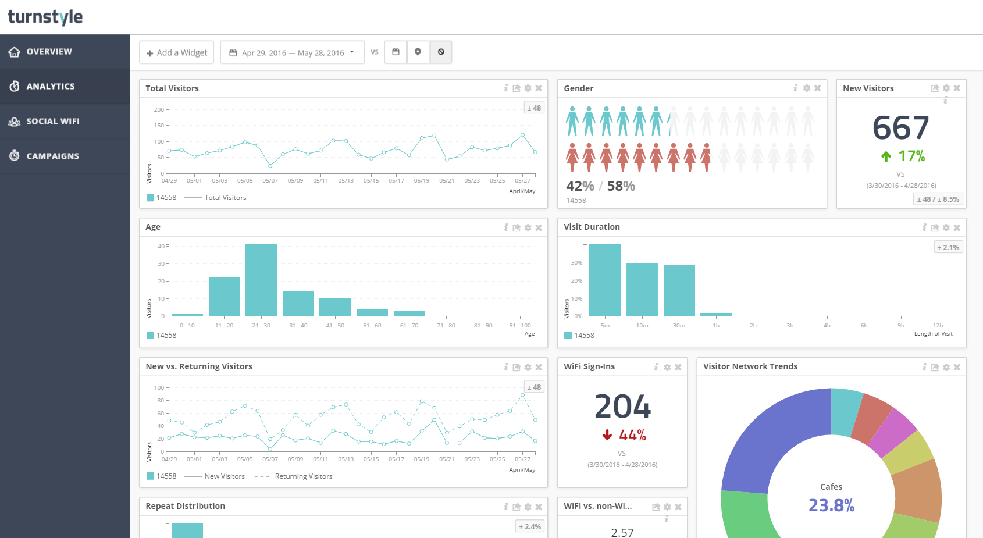983x538 pixels.
Task: Remove Visitor Network Trends widget
Action: coord(957,368)
